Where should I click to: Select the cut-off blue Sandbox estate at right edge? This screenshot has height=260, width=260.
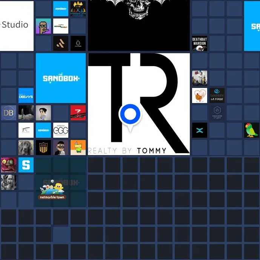click(x=252, y=26)
